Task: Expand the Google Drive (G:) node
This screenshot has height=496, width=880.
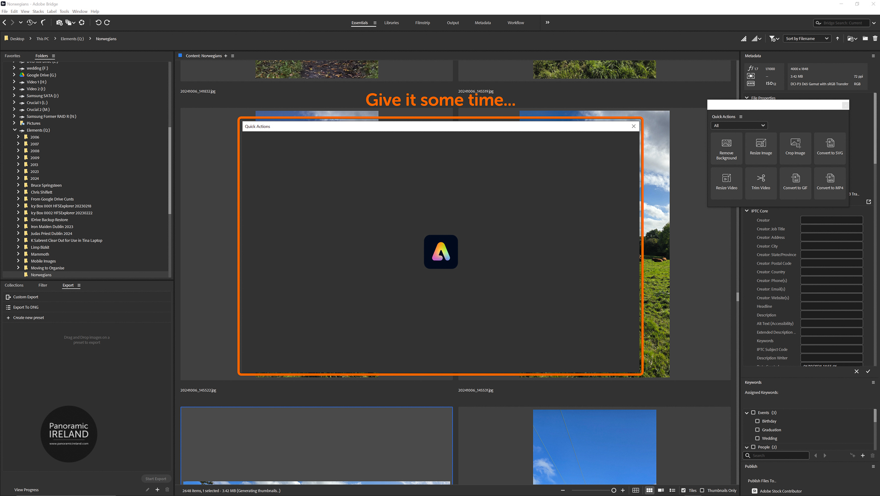Action: (x=14, y=75)
